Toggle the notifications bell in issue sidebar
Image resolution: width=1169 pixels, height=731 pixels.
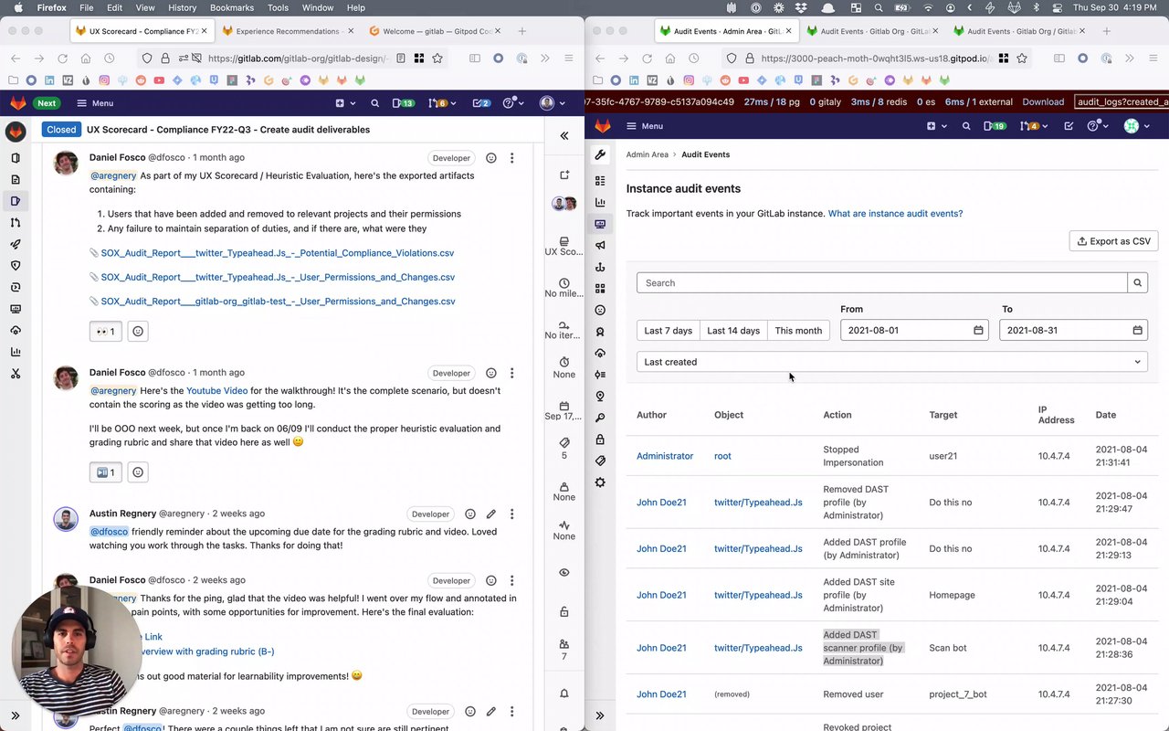pos(564,694)
